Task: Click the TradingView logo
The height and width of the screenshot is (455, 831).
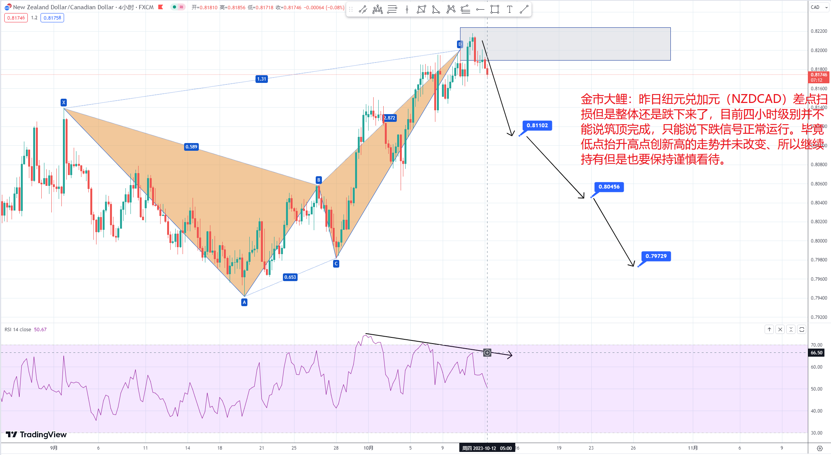Action: 36,435
